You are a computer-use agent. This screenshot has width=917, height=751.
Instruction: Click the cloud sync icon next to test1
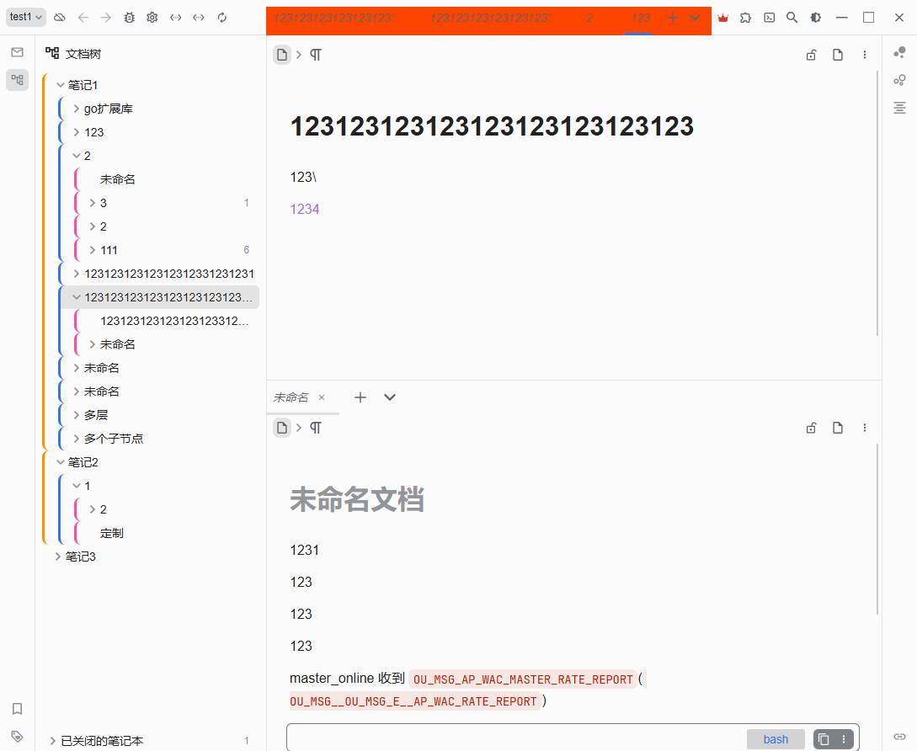[x=59, y=17]
